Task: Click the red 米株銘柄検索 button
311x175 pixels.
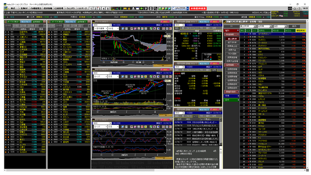Action: click(198, 8)
